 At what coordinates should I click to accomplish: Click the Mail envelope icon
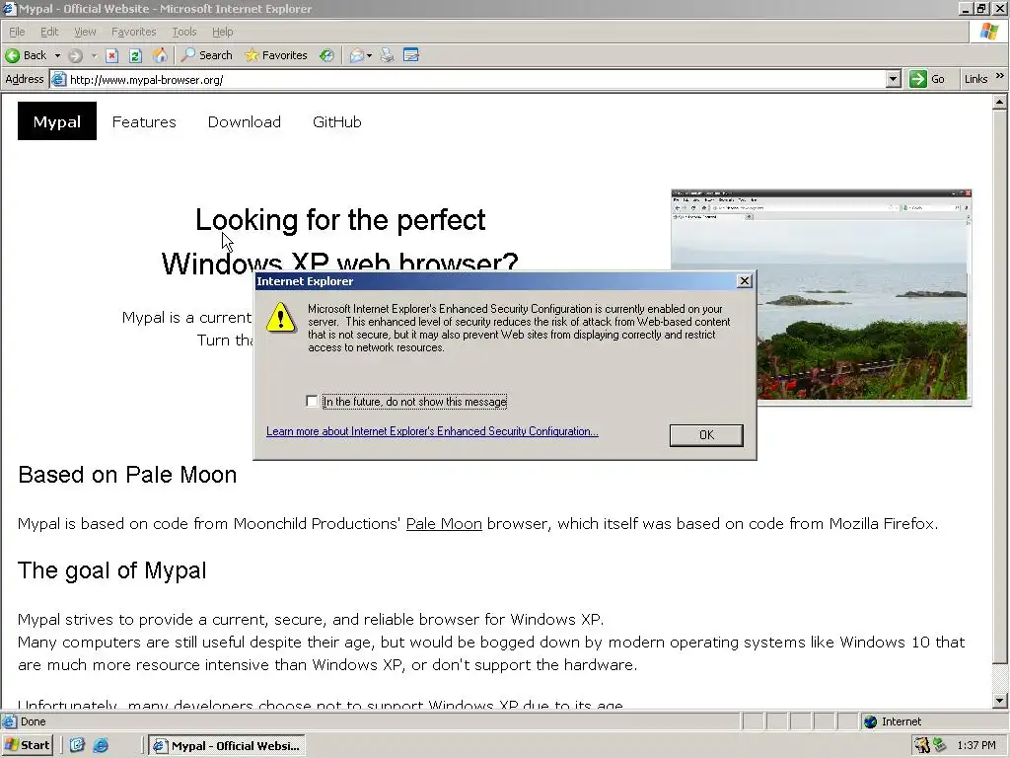356,55
